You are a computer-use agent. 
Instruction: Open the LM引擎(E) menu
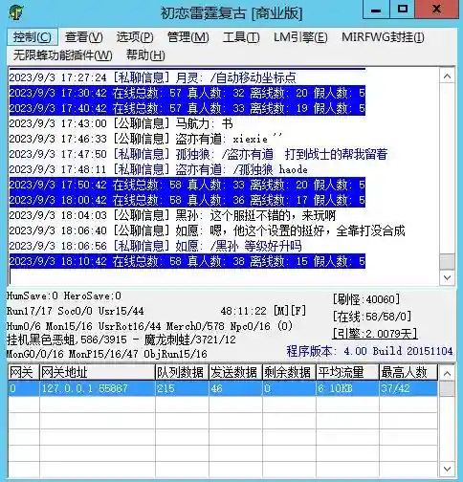300,37
